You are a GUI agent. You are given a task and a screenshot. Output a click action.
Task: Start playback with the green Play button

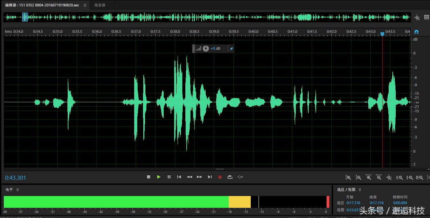coord(159,177)
